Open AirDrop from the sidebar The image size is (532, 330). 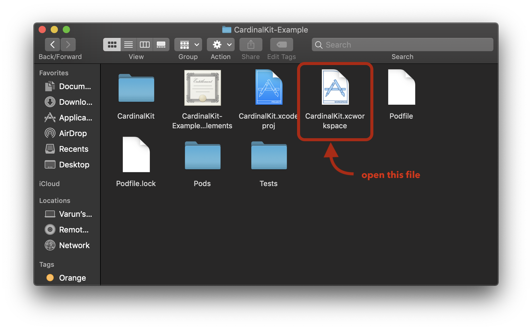click(x=73, y=133)
